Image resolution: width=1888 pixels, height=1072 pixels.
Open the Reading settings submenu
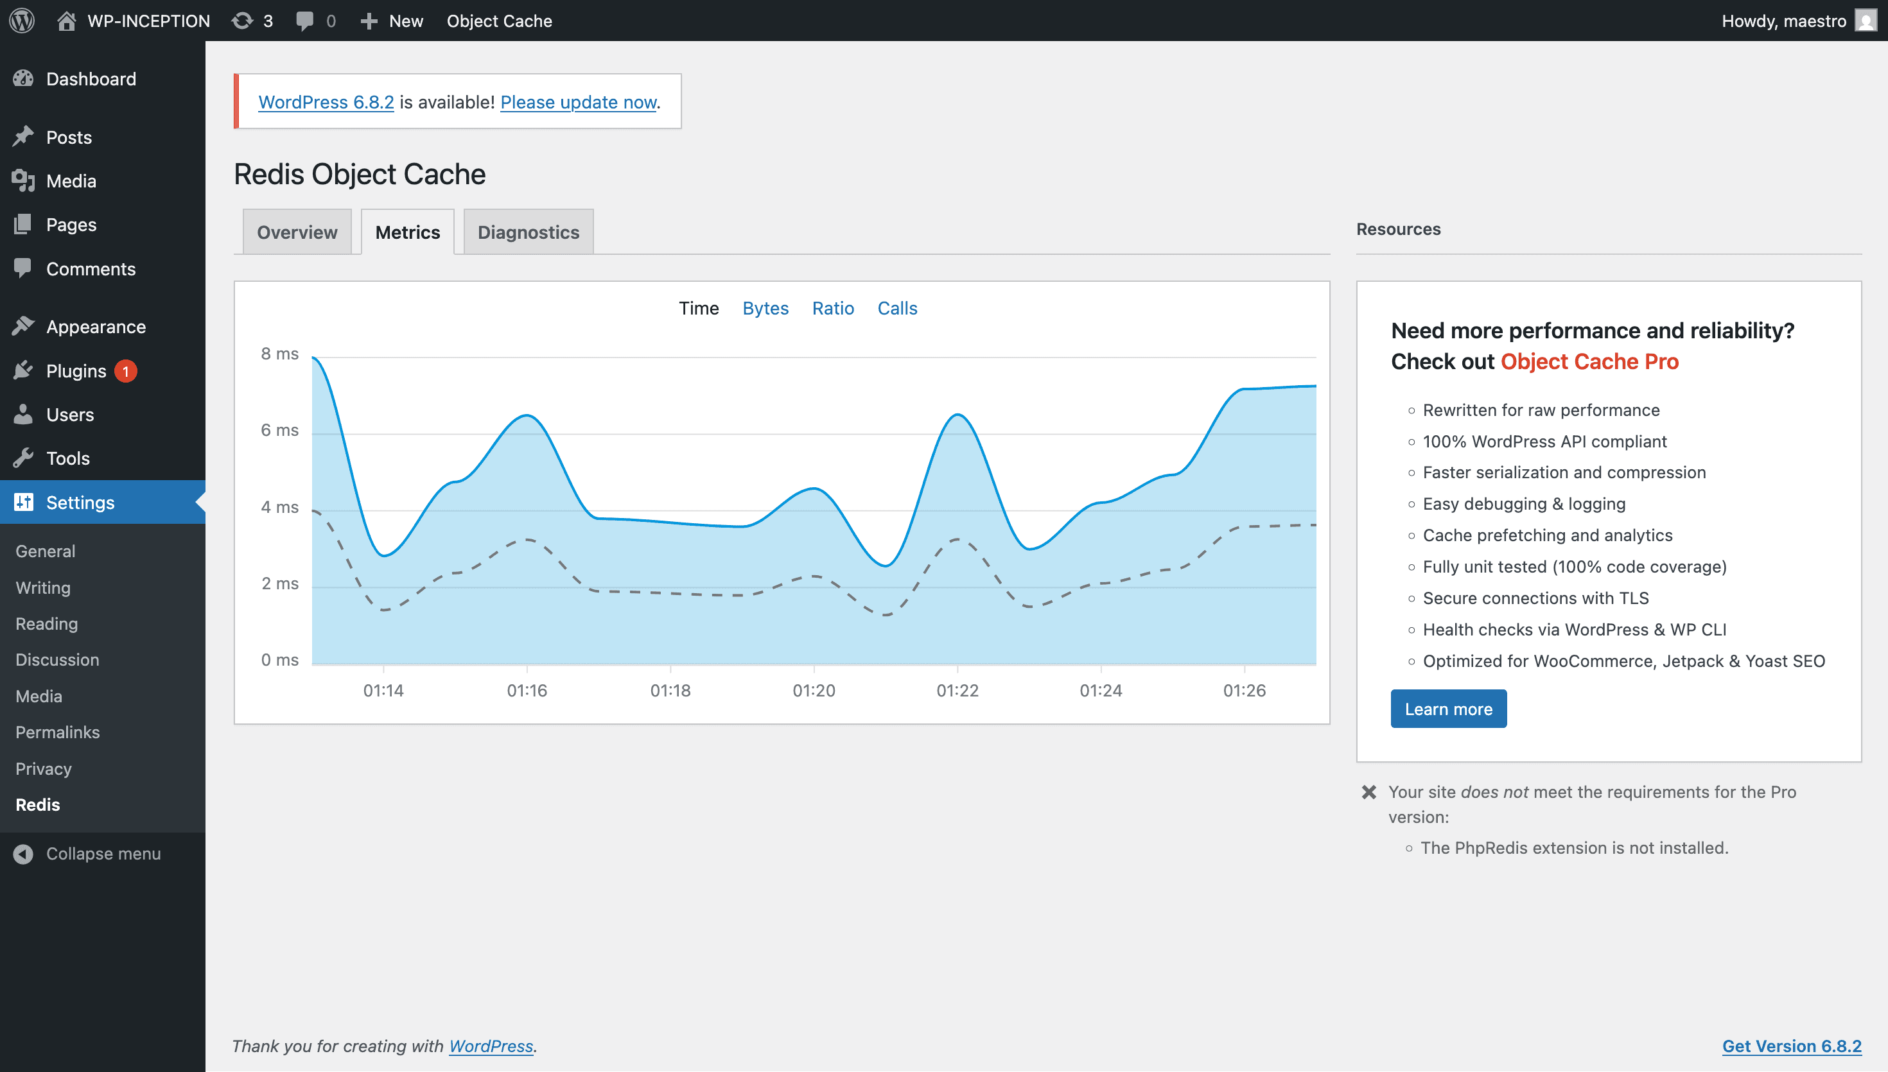[46, 623]
